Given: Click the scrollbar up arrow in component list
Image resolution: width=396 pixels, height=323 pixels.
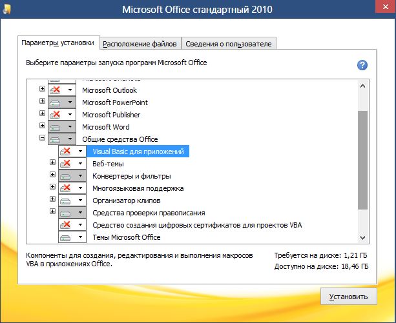Looking at the screenshot, I should pyautogui.click(x=362, y=86).
